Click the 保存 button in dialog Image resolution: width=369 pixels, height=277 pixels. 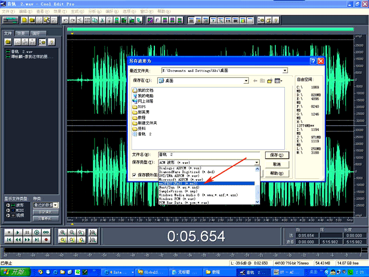point(276,155)
